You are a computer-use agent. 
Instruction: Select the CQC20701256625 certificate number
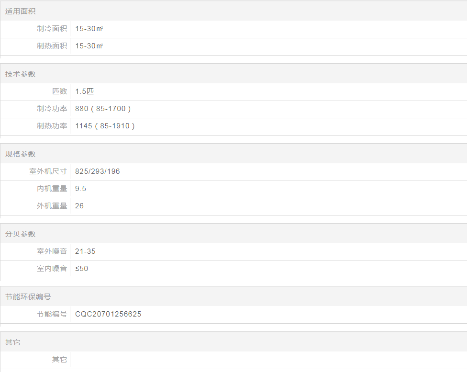coord(108,314)
